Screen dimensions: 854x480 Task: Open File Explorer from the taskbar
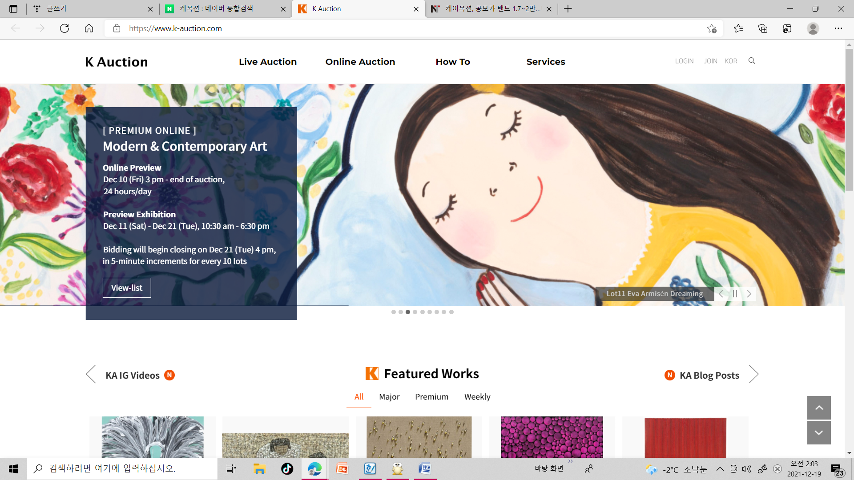point(259,469)
